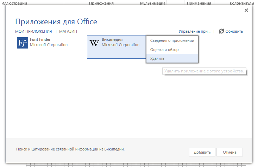Image resolution: width=258 pixels, height=167 pixels.
Task: Click the Обновить link text
Action: point(234,31)
